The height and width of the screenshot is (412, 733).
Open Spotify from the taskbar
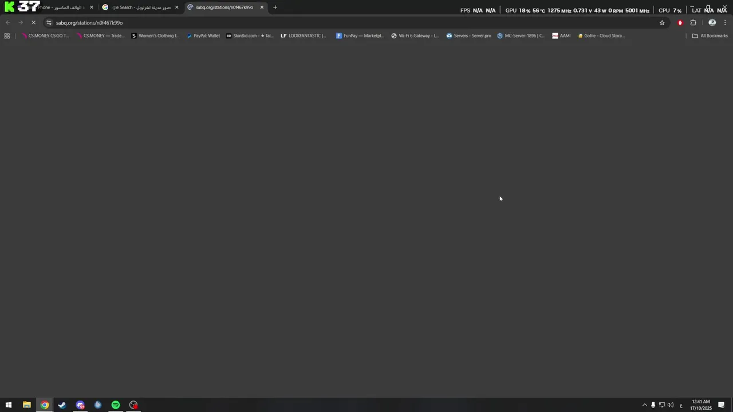pyautogui.click(x=116, y=405)
